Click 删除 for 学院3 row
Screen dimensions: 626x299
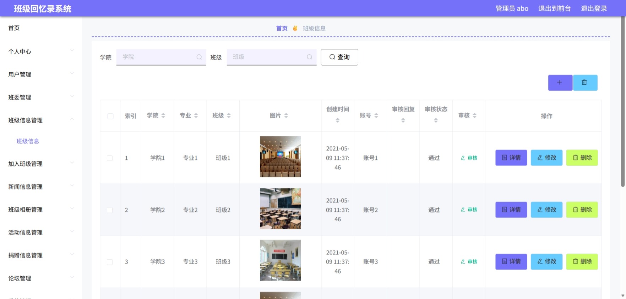(582, 261)
